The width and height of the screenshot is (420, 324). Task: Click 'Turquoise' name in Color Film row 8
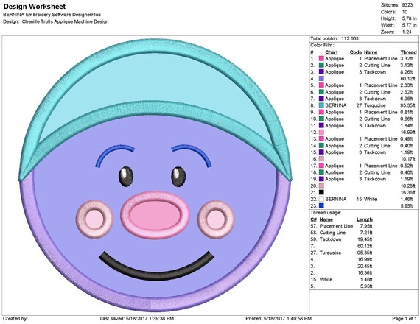pos(375,105)
